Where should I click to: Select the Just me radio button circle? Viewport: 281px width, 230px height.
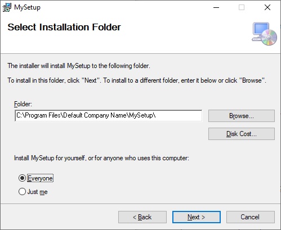point(22,192)
